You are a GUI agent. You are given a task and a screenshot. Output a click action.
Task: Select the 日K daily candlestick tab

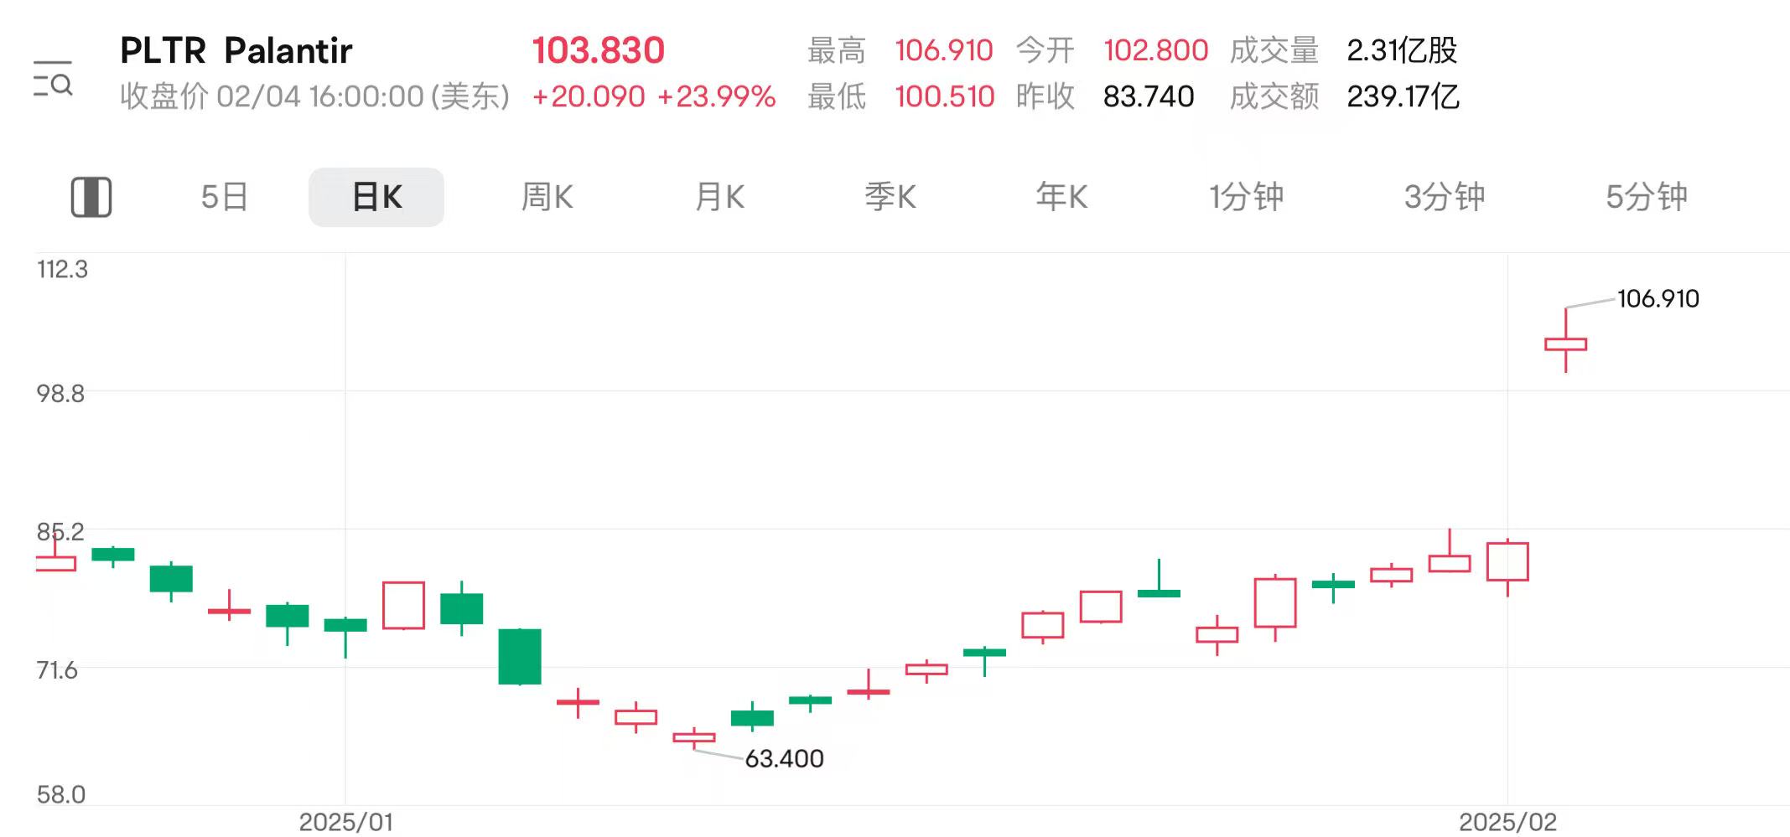click(x=376, y=197)
